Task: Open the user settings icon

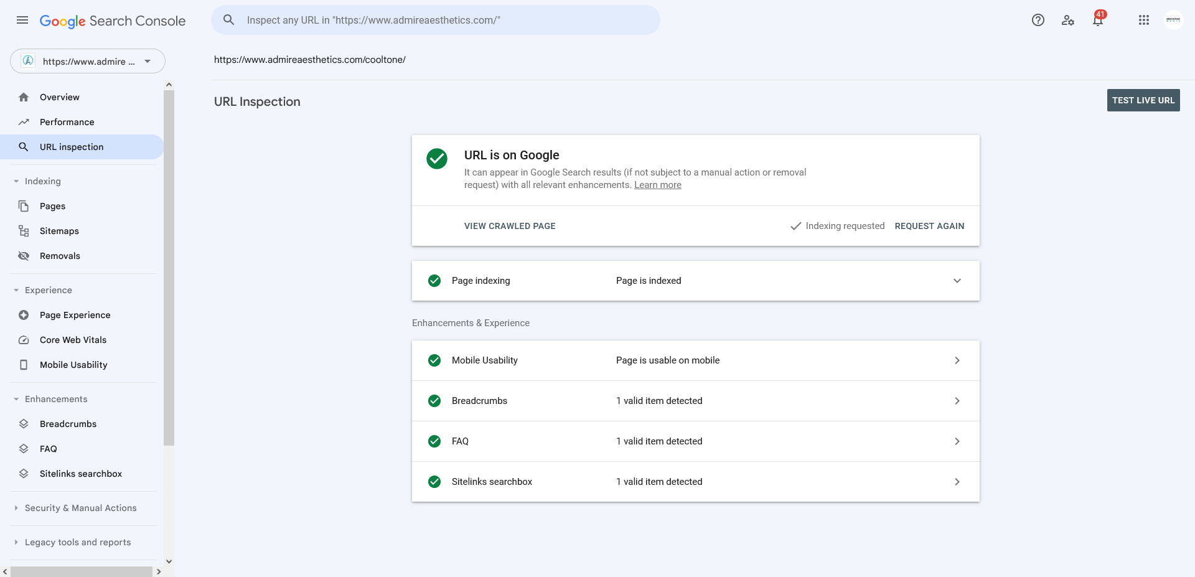Action: 1068,20
